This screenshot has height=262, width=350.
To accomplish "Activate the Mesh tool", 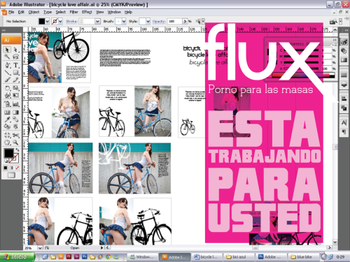I will [x=7, y=112].
